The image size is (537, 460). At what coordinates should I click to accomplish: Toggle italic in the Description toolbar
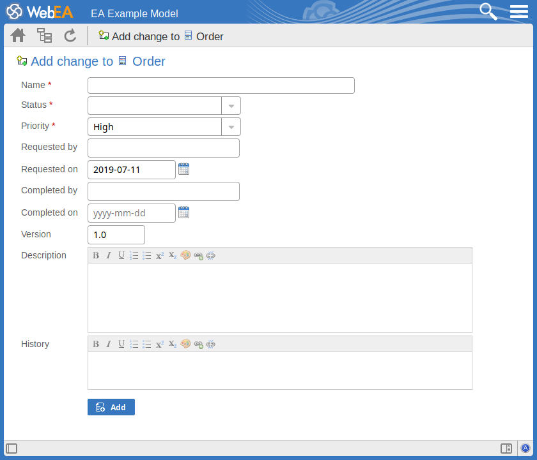coord(109,255)
